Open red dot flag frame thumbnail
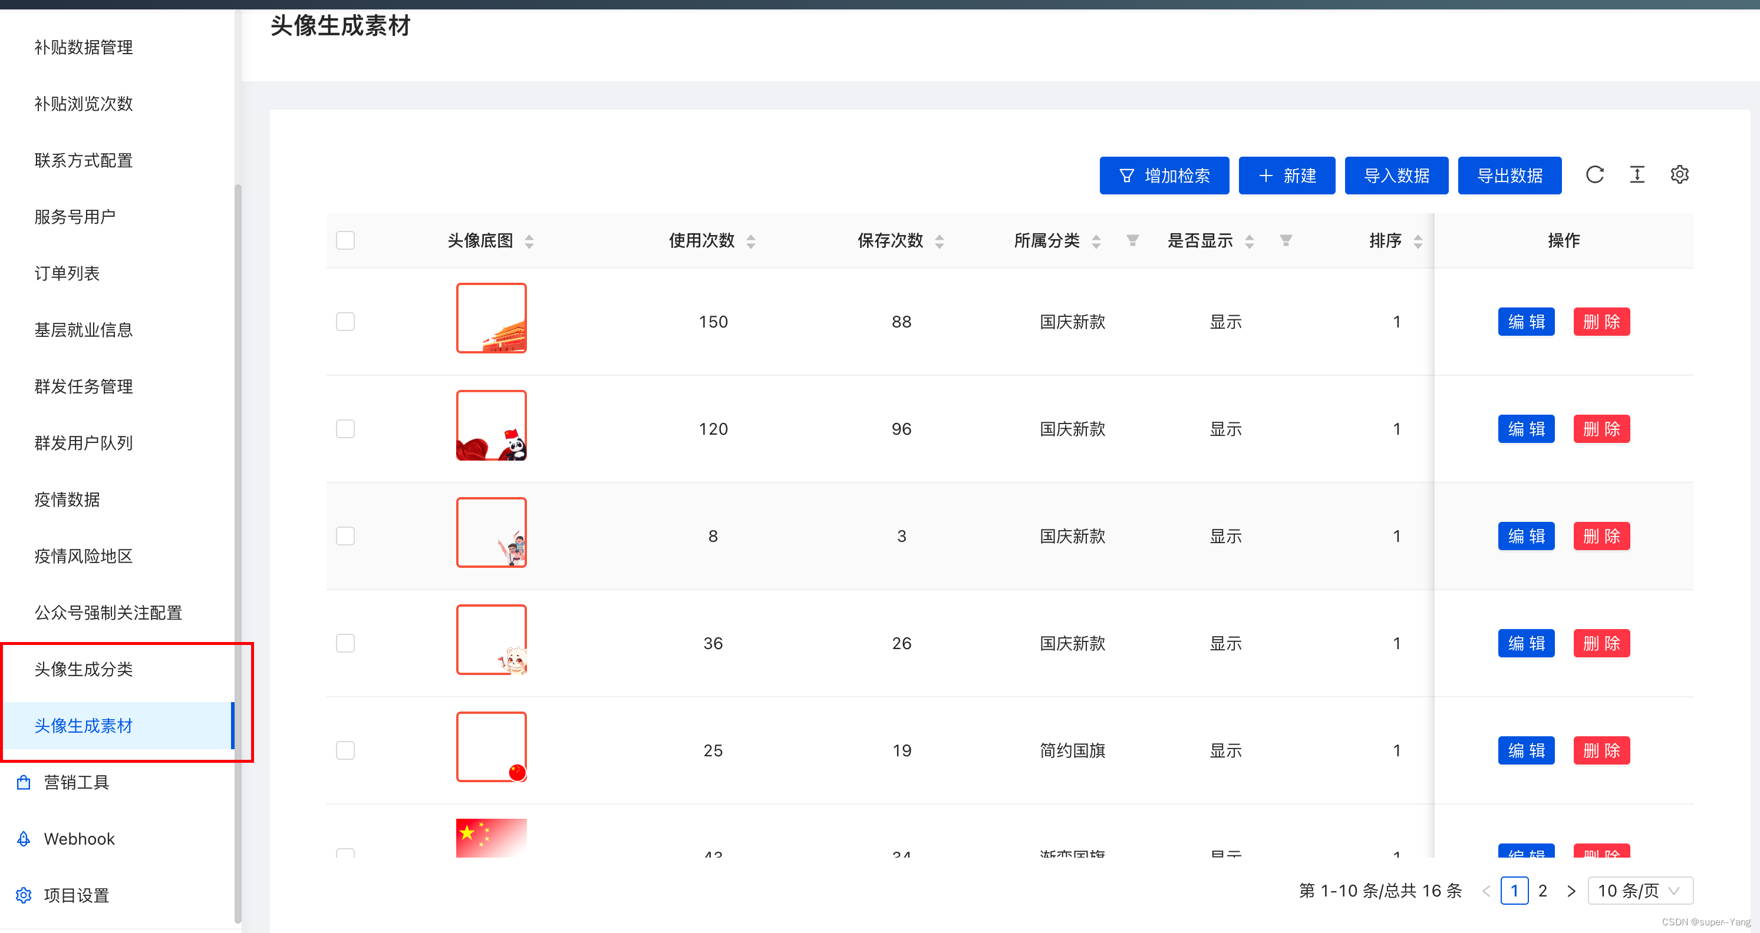 [x=491, y=747]
